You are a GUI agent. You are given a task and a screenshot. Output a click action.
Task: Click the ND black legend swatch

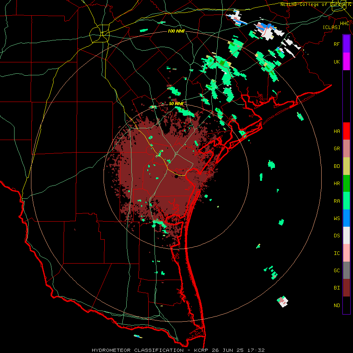pyautogui.click(x=346, y=305)
